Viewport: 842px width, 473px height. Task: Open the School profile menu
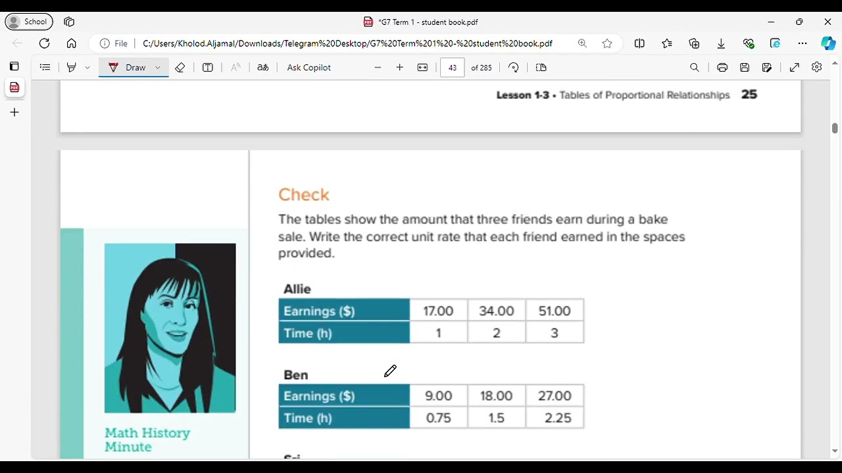pyautogui.click(x=29, y=22)
